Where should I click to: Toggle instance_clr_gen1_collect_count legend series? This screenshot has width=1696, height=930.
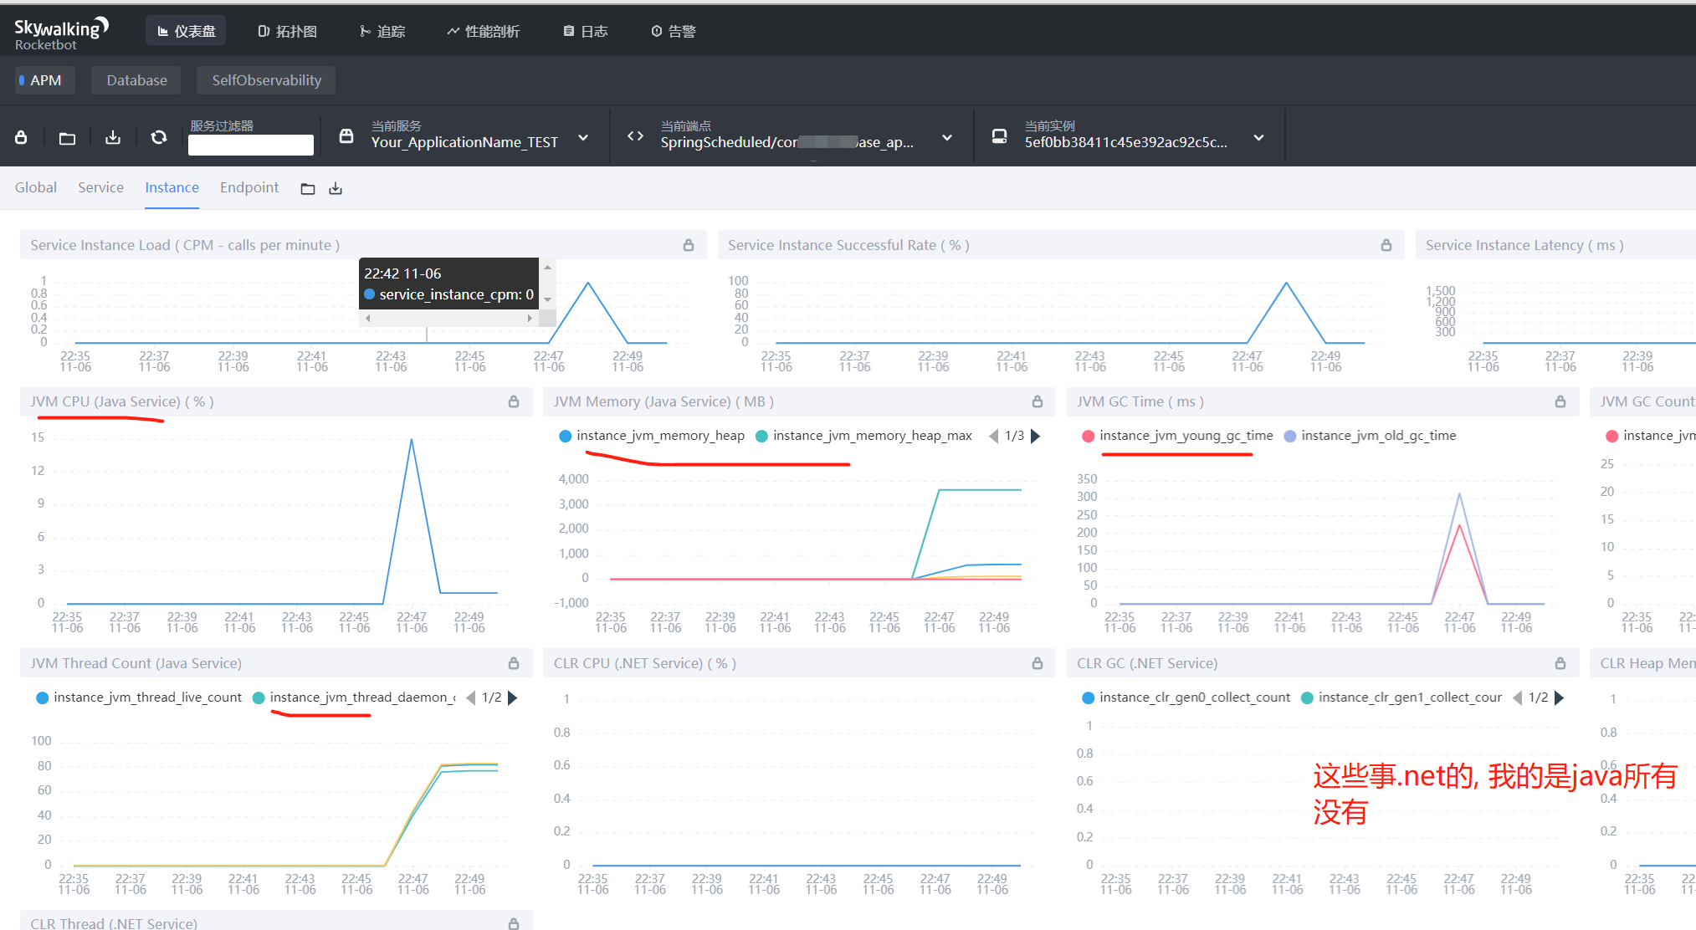[x=1402, y=697]
